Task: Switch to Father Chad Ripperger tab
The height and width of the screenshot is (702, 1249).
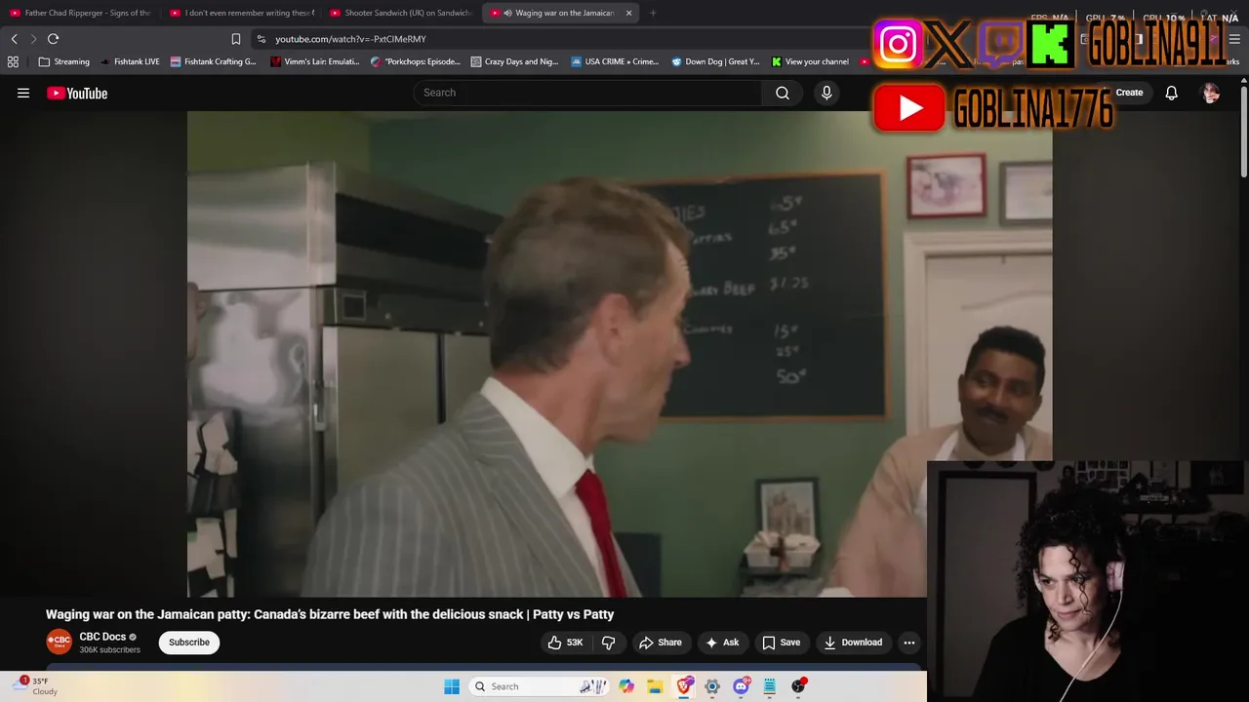Action: coord(80,13)
